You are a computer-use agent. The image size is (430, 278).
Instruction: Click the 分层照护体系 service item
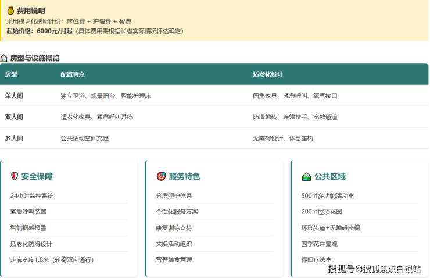click(x=174, y=196)
